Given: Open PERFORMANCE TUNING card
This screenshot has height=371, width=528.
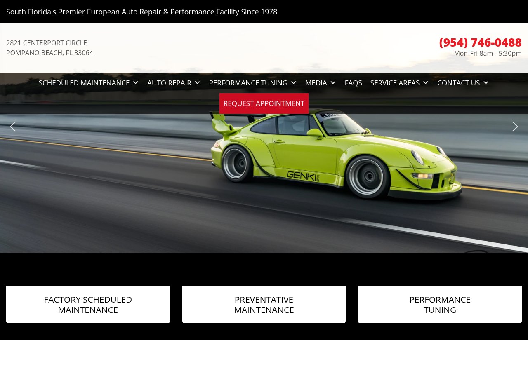Looking at the screenshot, I should coord(440,304).
